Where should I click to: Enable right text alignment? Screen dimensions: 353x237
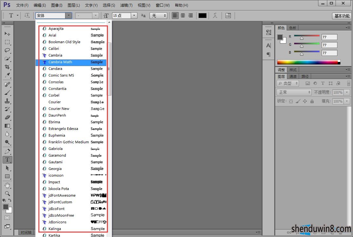coord(190,16)
